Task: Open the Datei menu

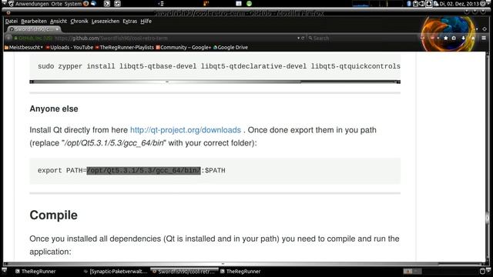Action: click(12, 21)
